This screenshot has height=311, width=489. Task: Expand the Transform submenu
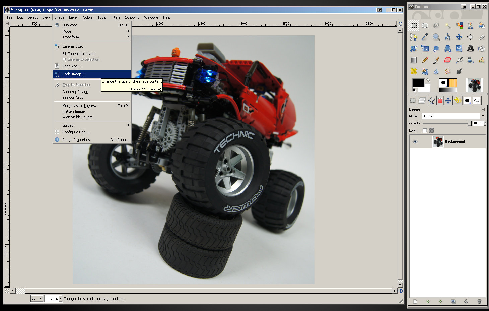click(92, 37)
